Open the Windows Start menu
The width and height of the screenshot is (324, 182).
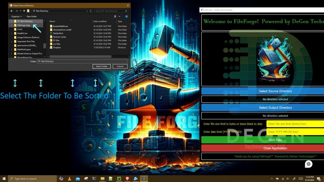click(4, 179)
